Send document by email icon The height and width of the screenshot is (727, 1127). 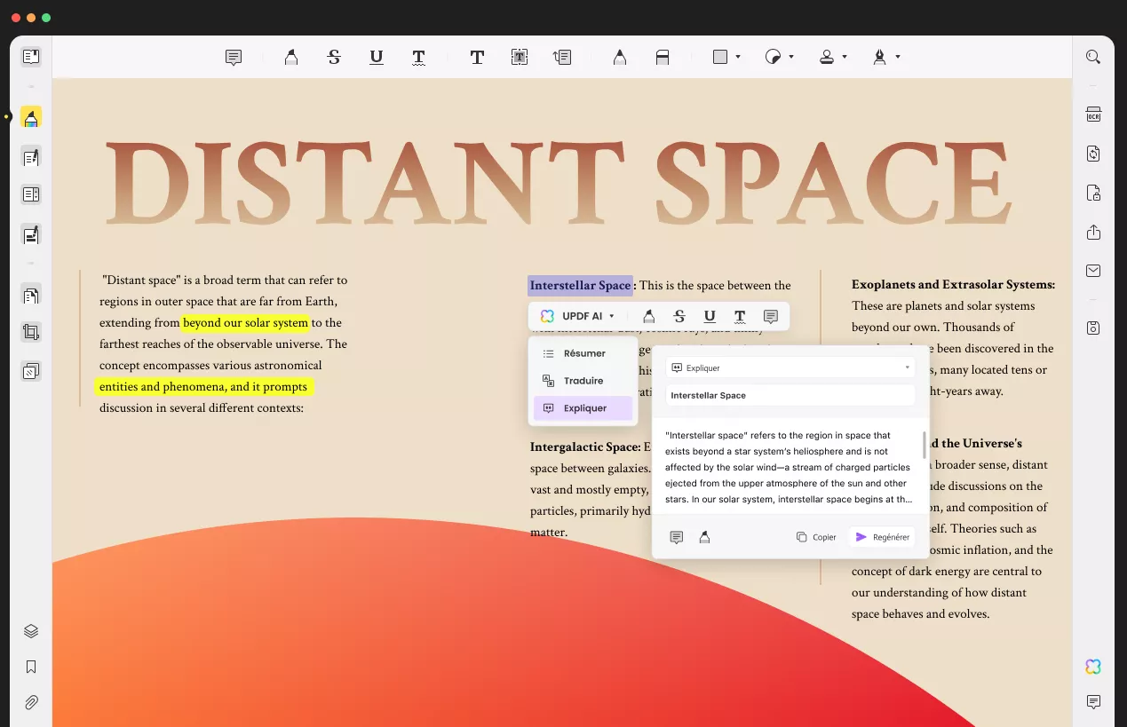click(1093, 271)
